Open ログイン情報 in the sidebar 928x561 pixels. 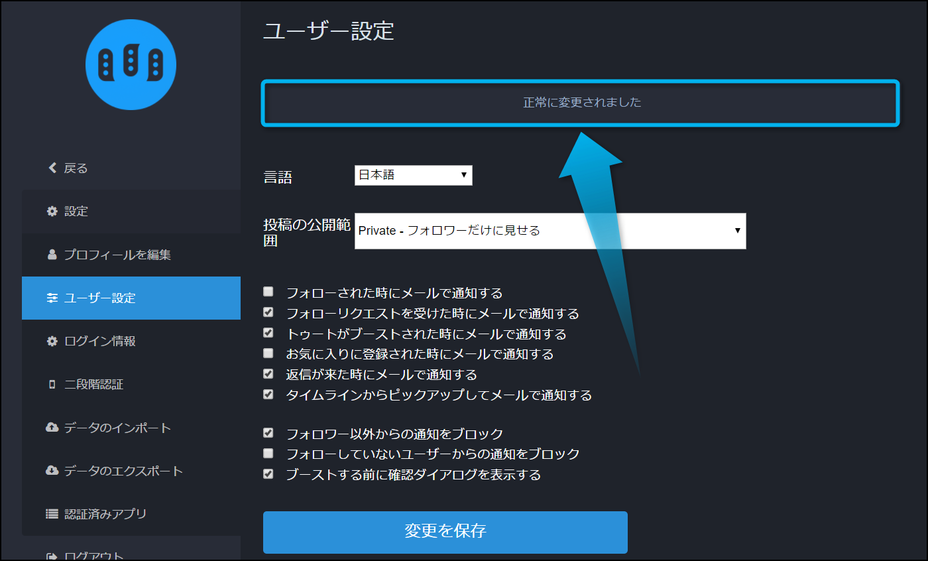coord(99,342)
